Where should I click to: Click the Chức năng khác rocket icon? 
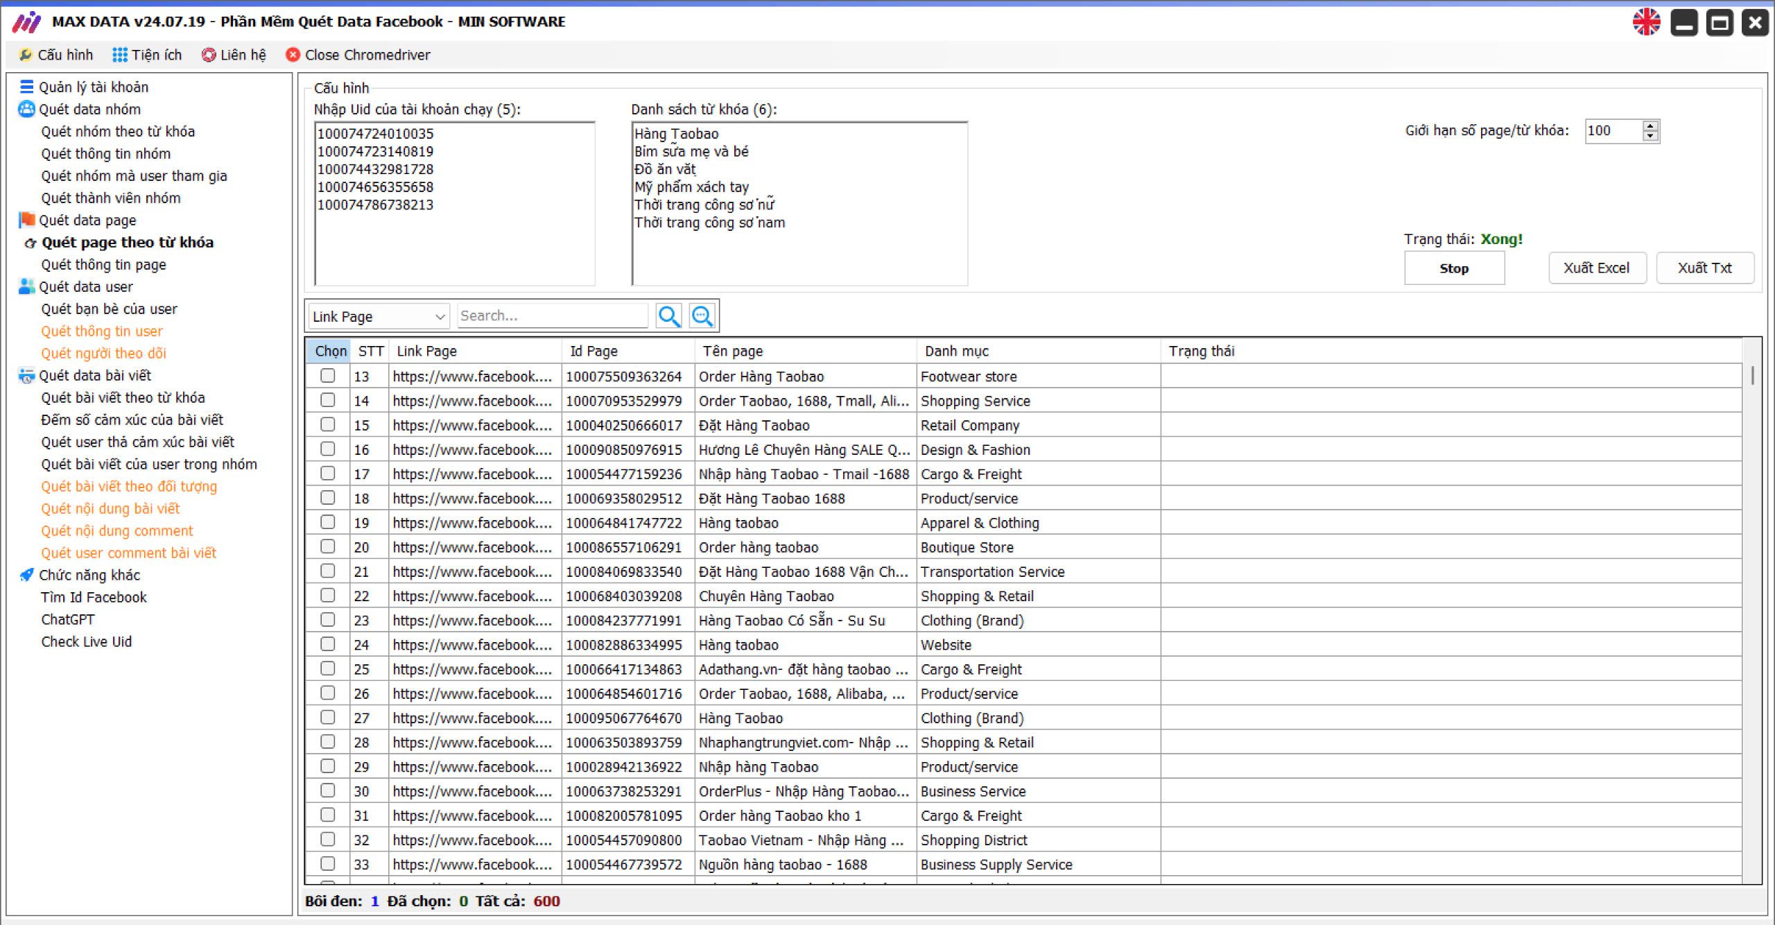(26, 575)
